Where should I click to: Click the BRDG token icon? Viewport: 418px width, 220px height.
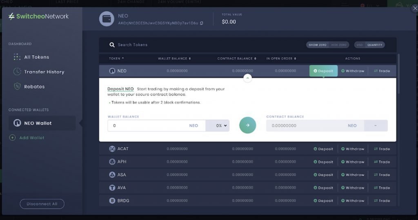[x=112, y=200]
